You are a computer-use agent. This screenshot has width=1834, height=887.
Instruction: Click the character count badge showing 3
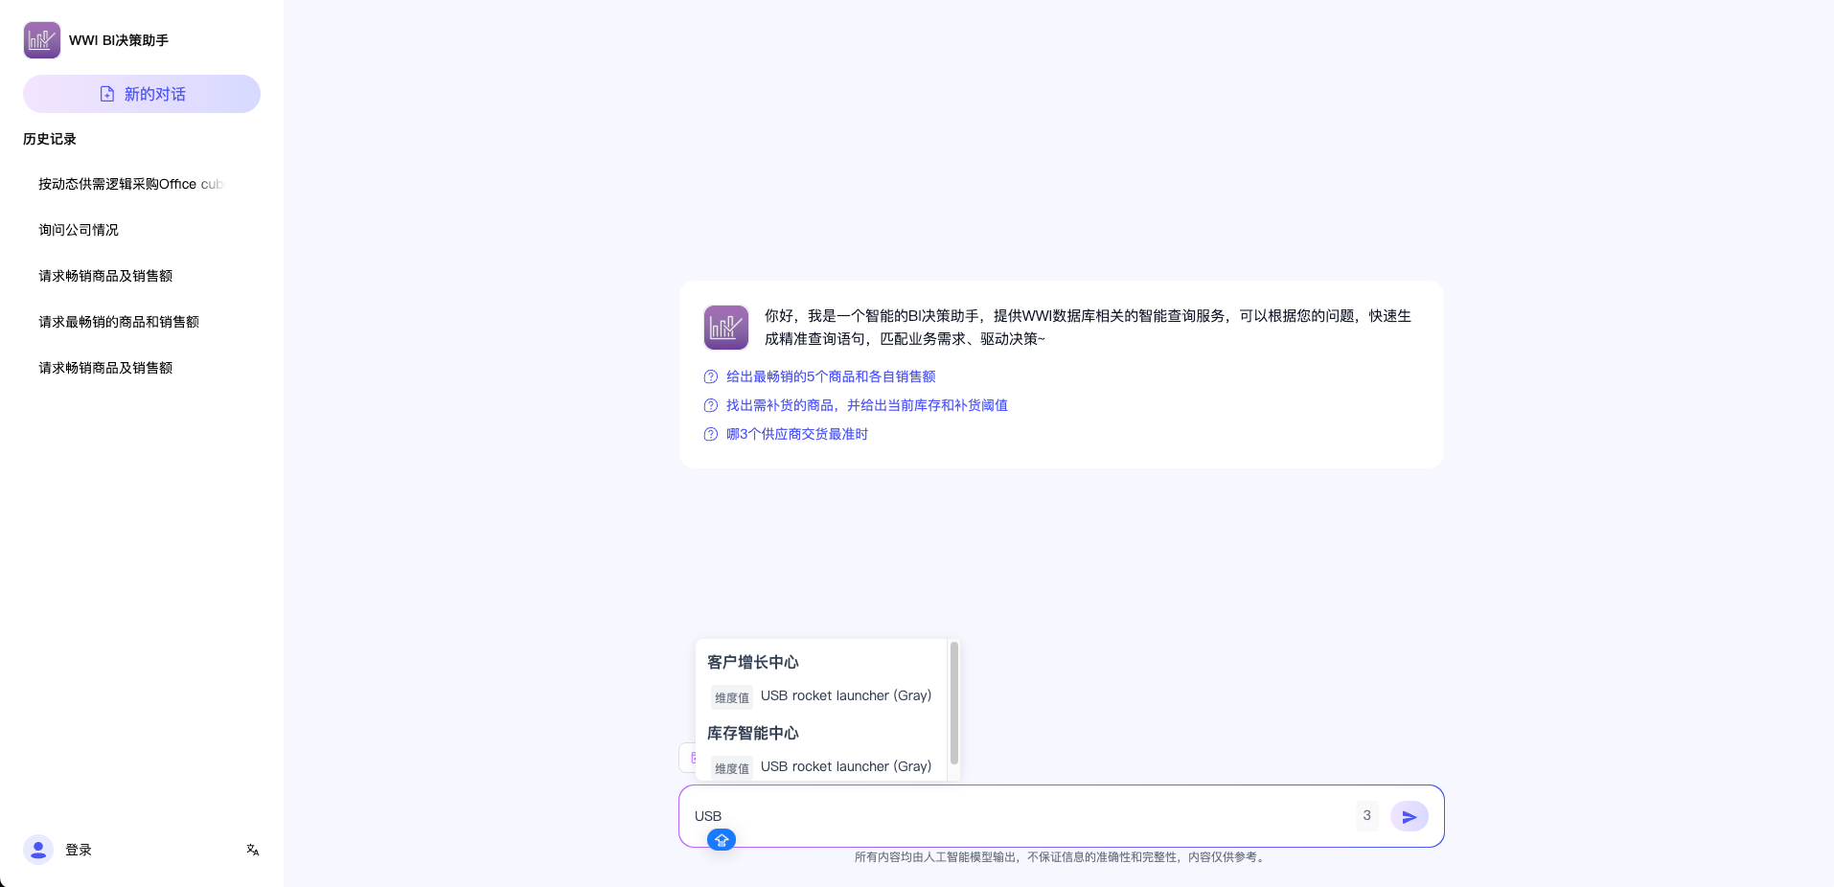click(1366, 815)
